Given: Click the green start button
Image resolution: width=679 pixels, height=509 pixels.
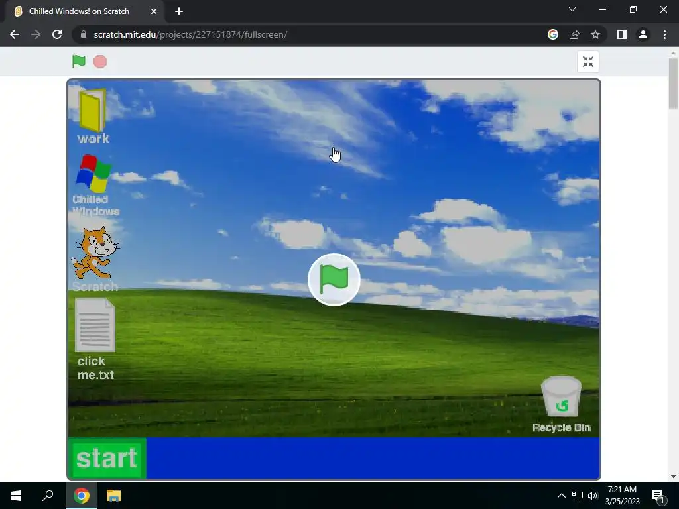Looking at the screenshot, I should click(107, 459).
